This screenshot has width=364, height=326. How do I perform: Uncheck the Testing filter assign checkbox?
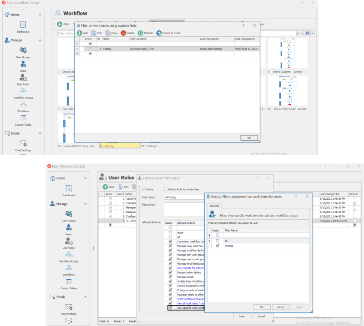[218, 246]
